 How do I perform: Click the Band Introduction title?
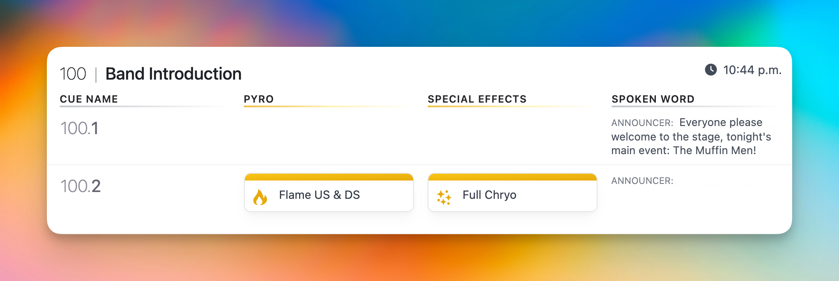[173, 74]
